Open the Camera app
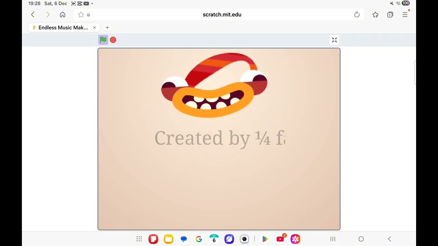Image resolution: width=438 pixels, height=246 pixels. pos(244,239)
